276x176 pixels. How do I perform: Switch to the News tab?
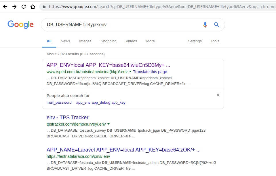tap(65, 41)
